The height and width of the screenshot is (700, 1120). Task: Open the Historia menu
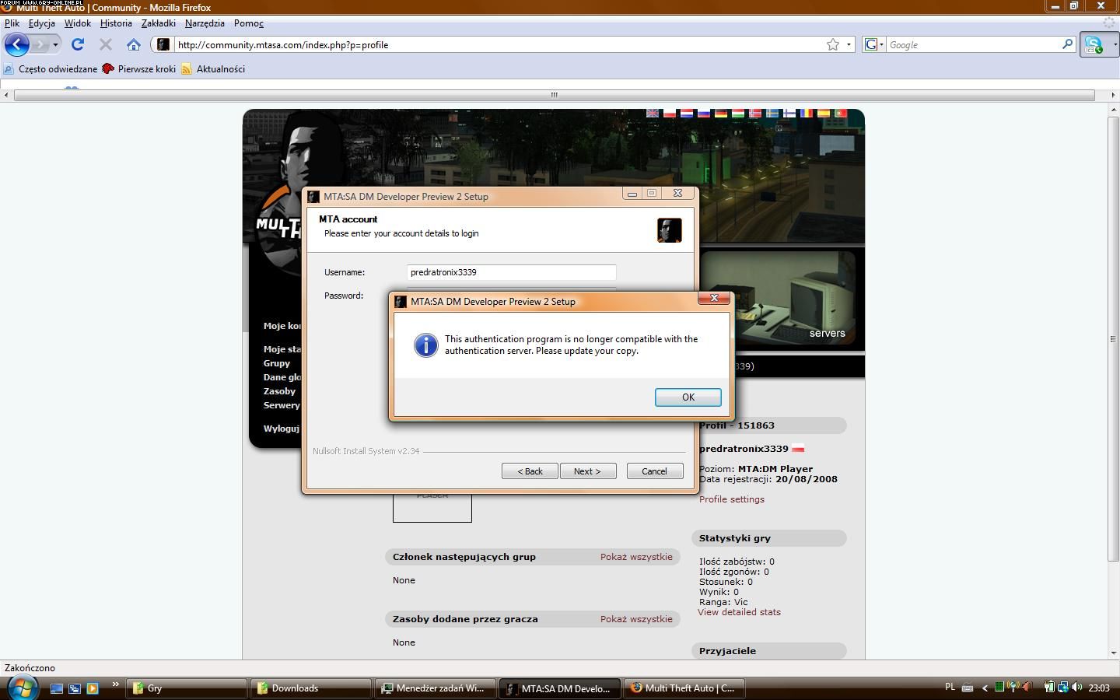click(x=116, y=23)
